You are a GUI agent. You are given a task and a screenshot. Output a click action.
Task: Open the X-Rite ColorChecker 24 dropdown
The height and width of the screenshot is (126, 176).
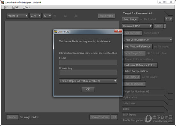pos(148,40)
